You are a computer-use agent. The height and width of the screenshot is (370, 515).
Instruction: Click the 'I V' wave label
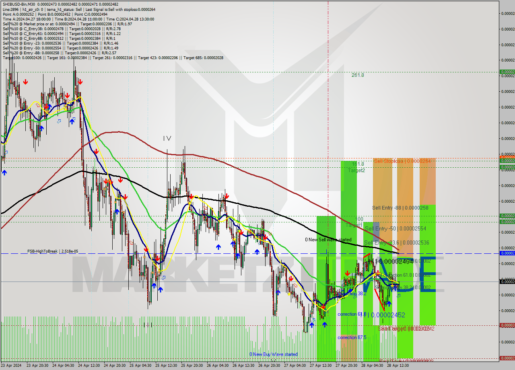pos(167,138)
